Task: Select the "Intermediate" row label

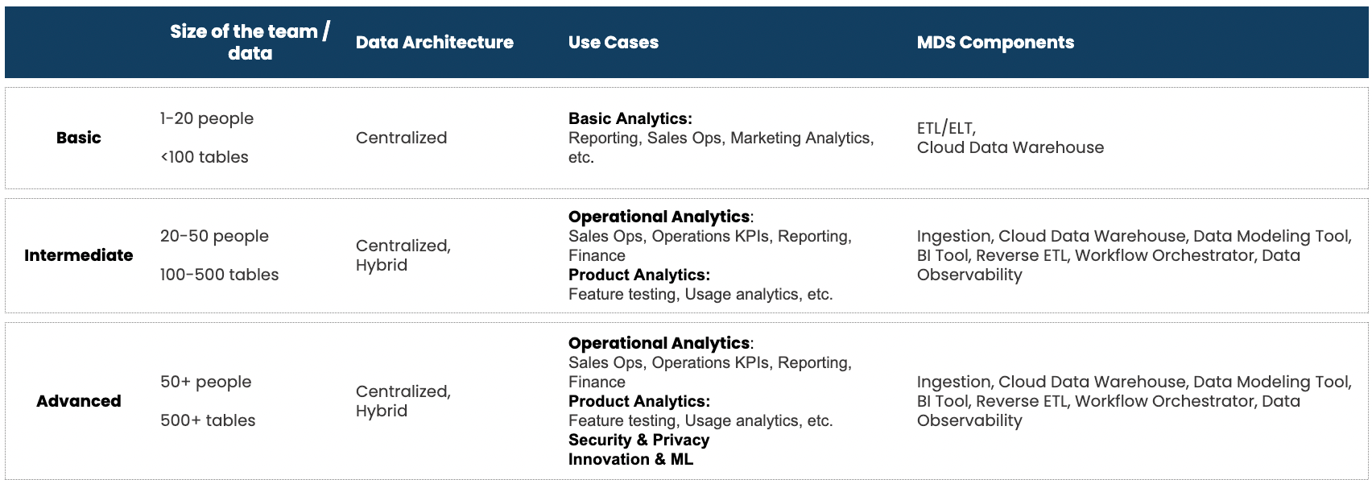Action: [79, 255]
